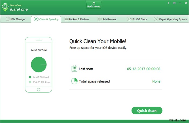Image resolution: width=189 pixels, height=123 pixels.
Task: Click the 254.05 MB Free label
Action: coord(41,82)
